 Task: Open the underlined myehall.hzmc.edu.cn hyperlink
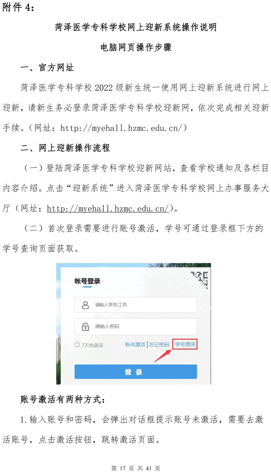click(x=108, y=209)
